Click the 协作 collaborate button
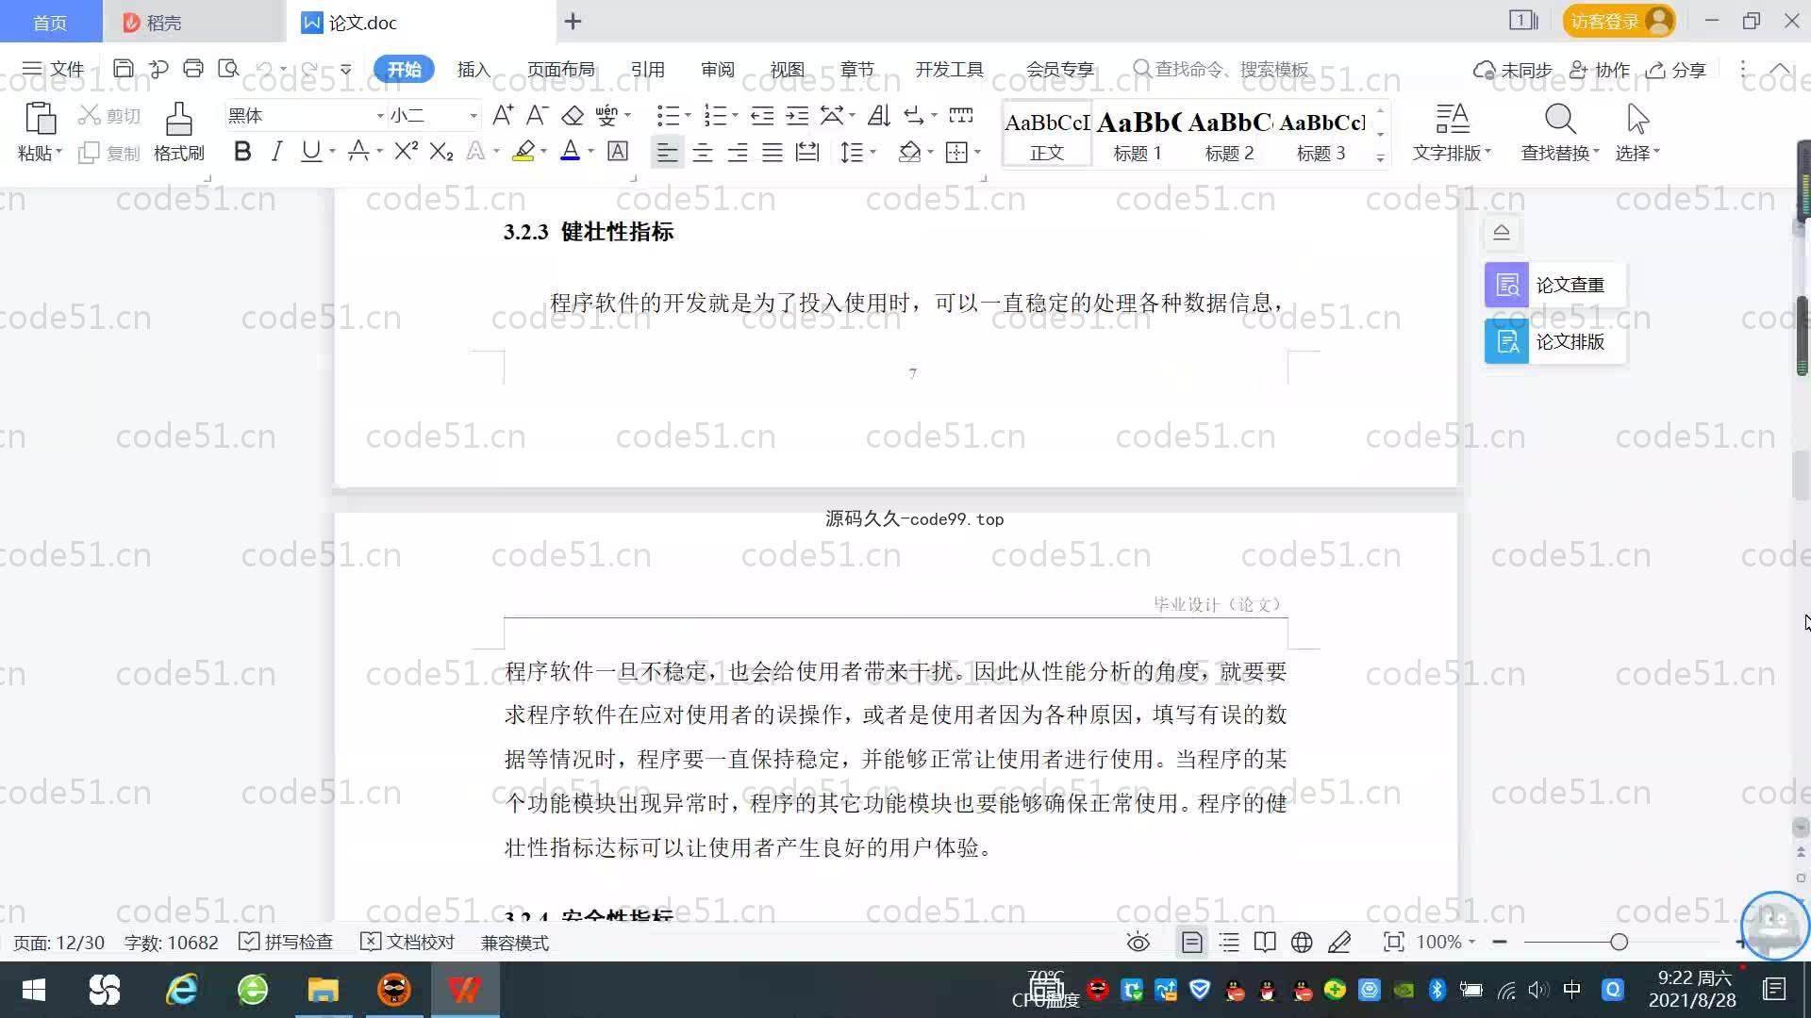The height and width of the screenshot is (1018, 1811). point(1600,70)
